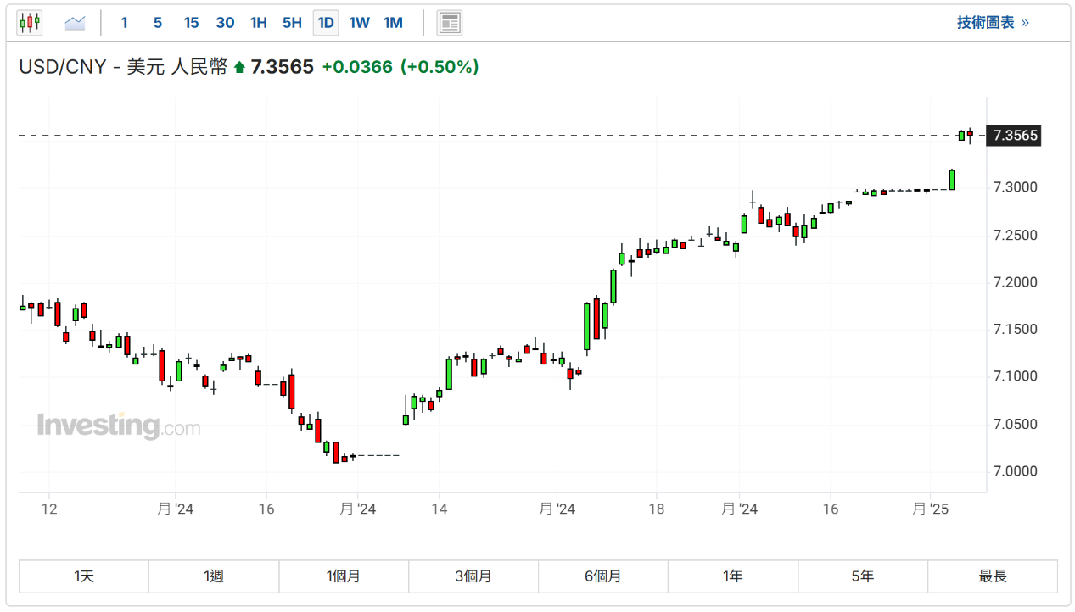
Task: Click the 7.3565 current price label
Action: (x=1015, y=136)
